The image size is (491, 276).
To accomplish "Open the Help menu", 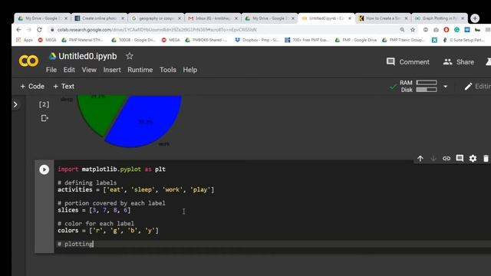I will (x=189, y=70).
